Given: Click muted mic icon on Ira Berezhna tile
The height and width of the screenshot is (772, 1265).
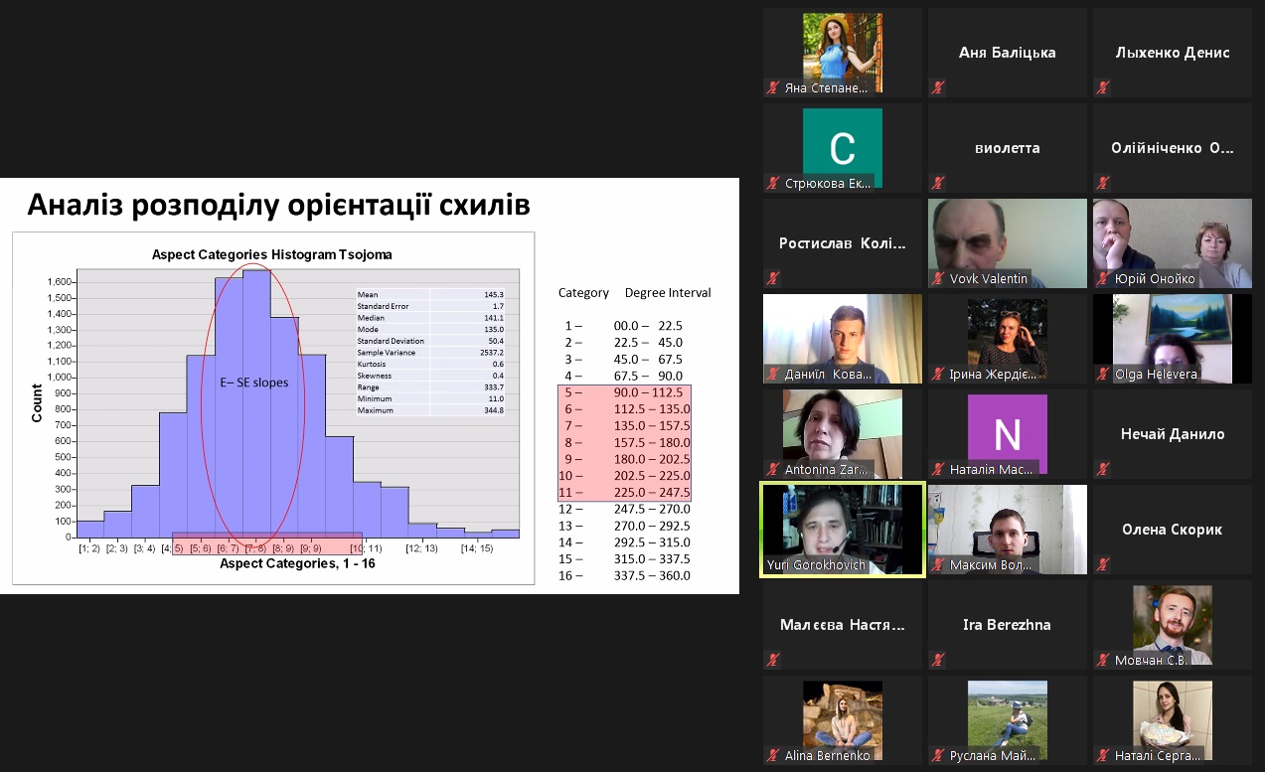Looking at the screenshot, I should [x=937, y=660].
